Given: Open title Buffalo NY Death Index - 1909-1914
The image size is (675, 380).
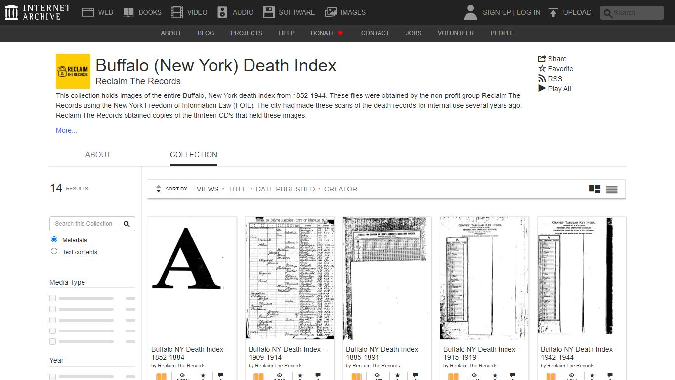Looking at the screenshot, I should (287, 353).
